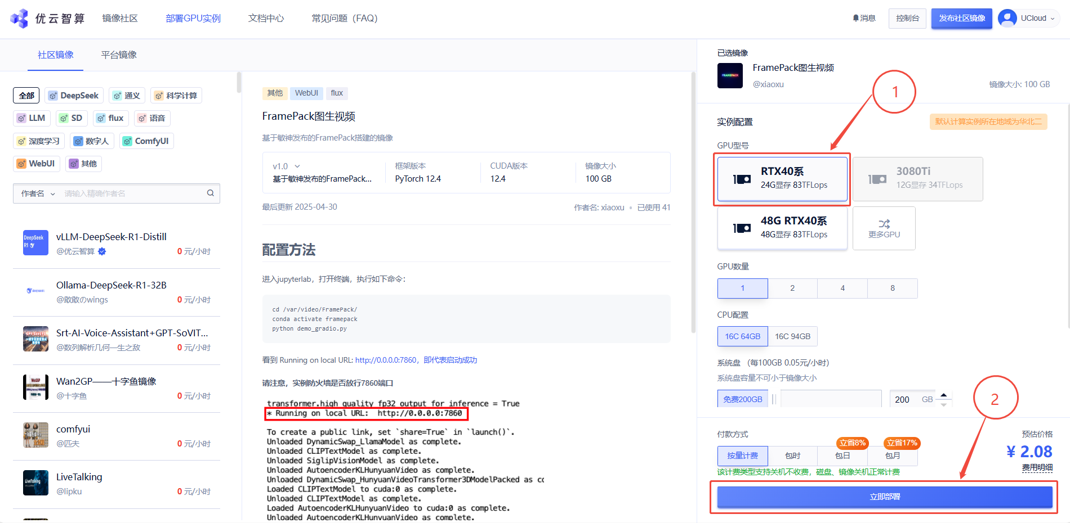Open 文档中心 in top navigation
This screenshot has height=523, width=1070.
(266, 19)
